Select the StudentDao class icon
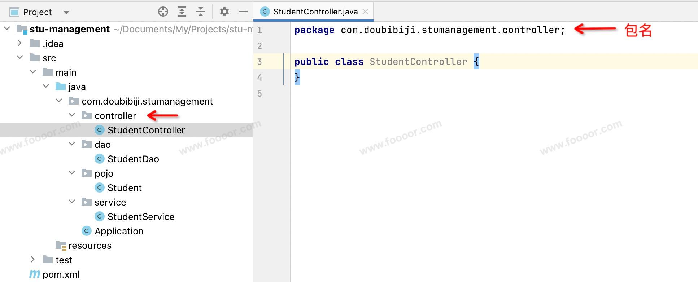This screenshot has width=698, height=282. click(100, 159)
